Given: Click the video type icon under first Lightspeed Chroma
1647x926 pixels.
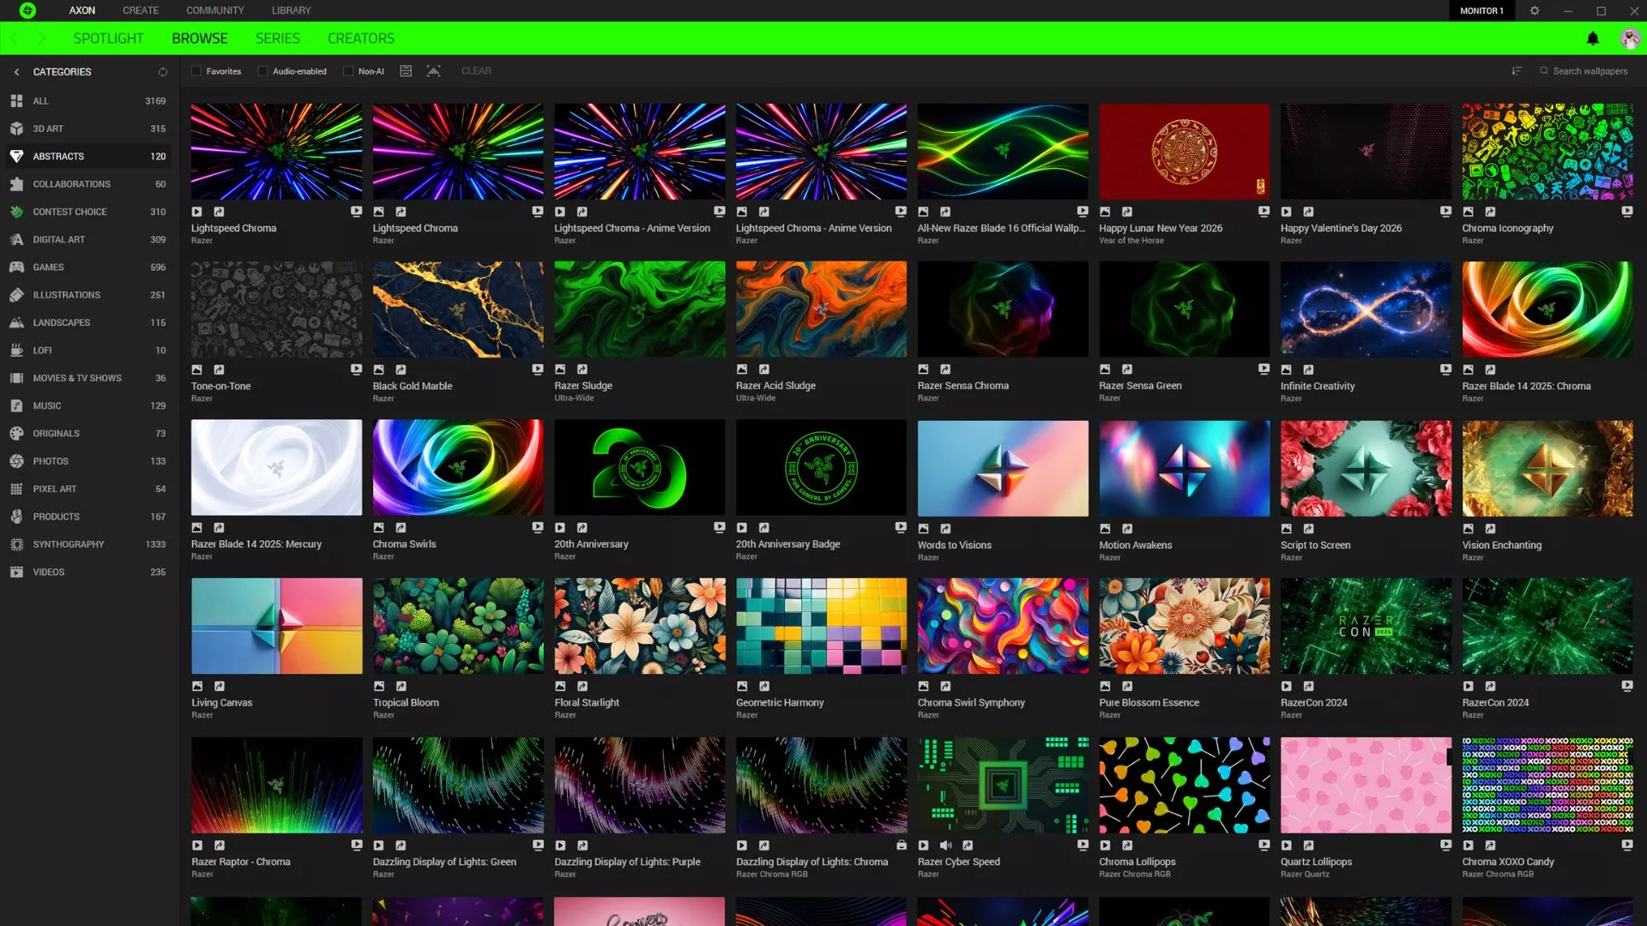Looking at the screenshot, I should click(x=196, y=212).
